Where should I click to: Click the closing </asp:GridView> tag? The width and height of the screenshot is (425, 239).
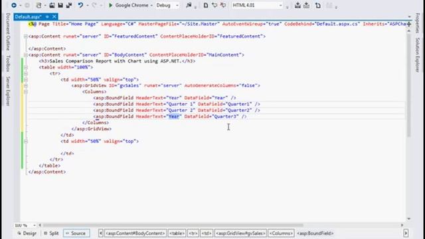[x=92, y=129]
